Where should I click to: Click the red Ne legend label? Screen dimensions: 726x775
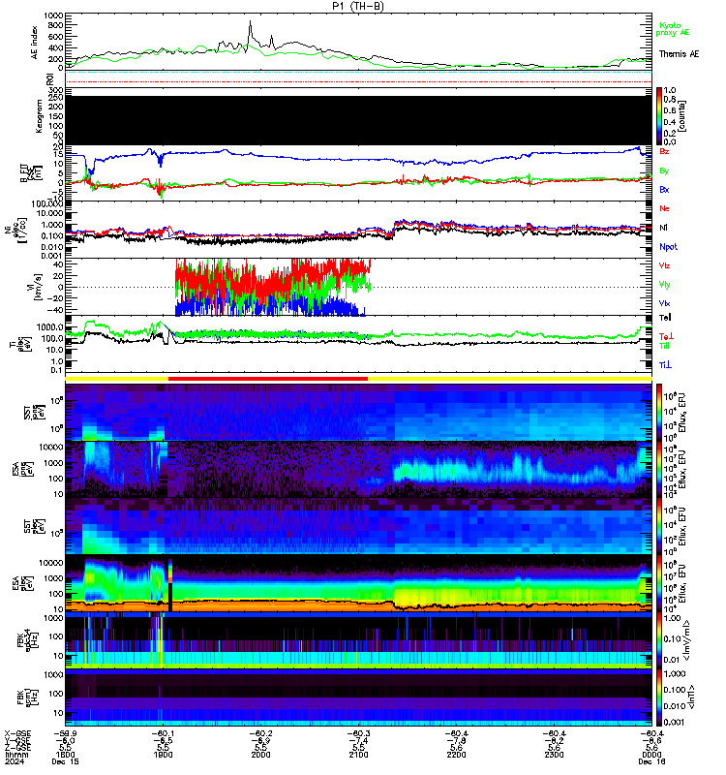click(x=664, y=208)
